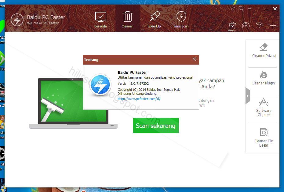This screenshot has height=192, width=284.
Task: Open the main menu hamburger icon
Action: point(249,9)
